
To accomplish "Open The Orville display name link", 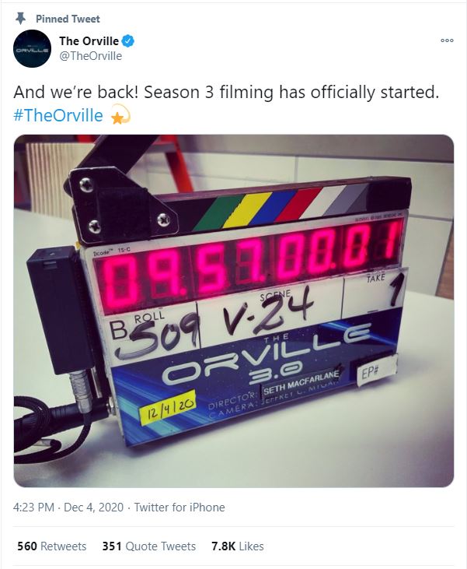I will pyautogui.click(x=89, y=41).
